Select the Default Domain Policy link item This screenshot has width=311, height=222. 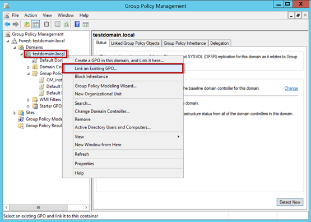pos(51,61)
